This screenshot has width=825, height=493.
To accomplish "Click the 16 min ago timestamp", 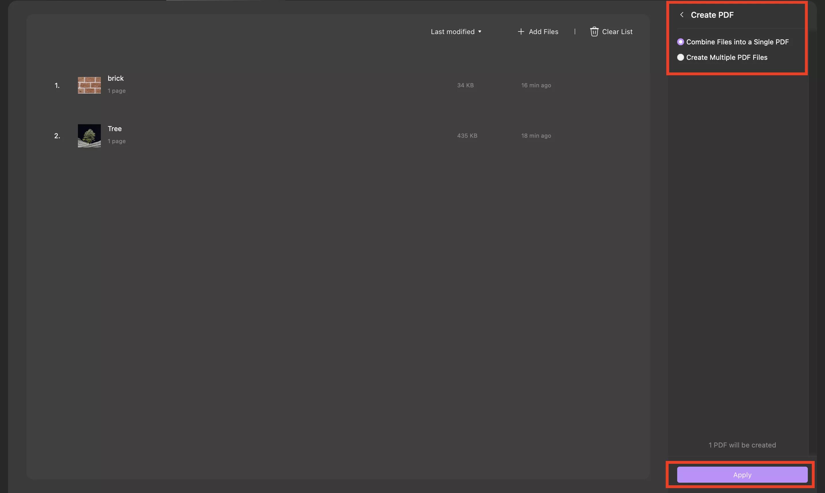I will pos(536,85).
